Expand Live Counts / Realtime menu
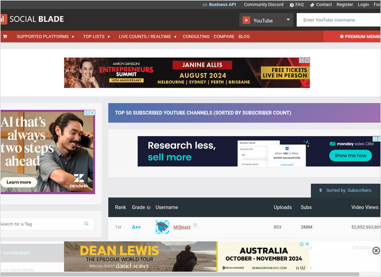 (147, 36)
